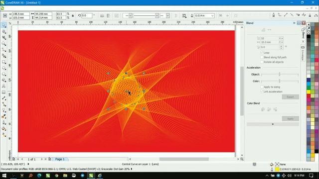Go to next page navigation arrow

click(42, 159)
